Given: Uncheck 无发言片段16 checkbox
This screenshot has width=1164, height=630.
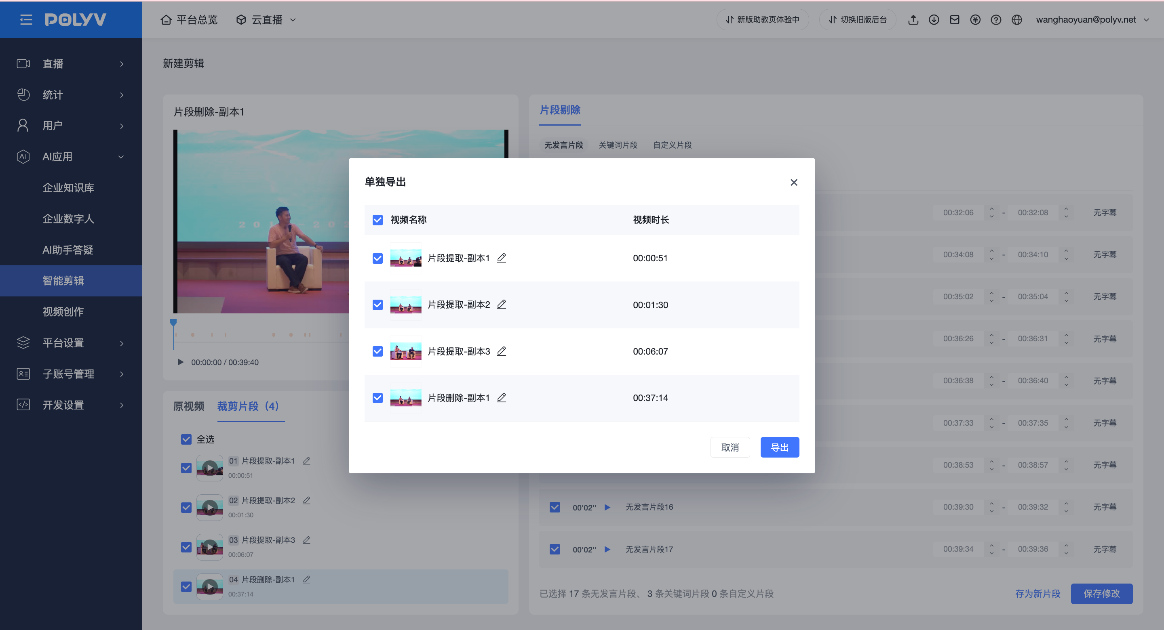Looking at the screenshot, I should (x=555, y=507).
